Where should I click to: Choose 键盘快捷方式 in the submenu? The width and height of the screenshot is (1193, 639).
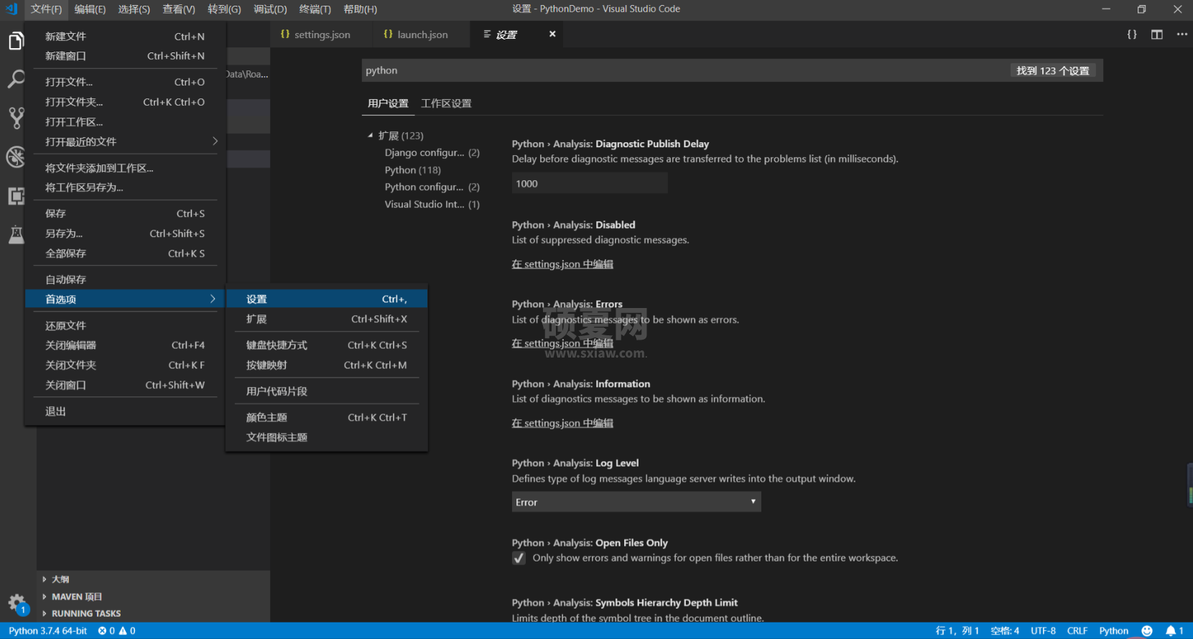tap(327, 345)
